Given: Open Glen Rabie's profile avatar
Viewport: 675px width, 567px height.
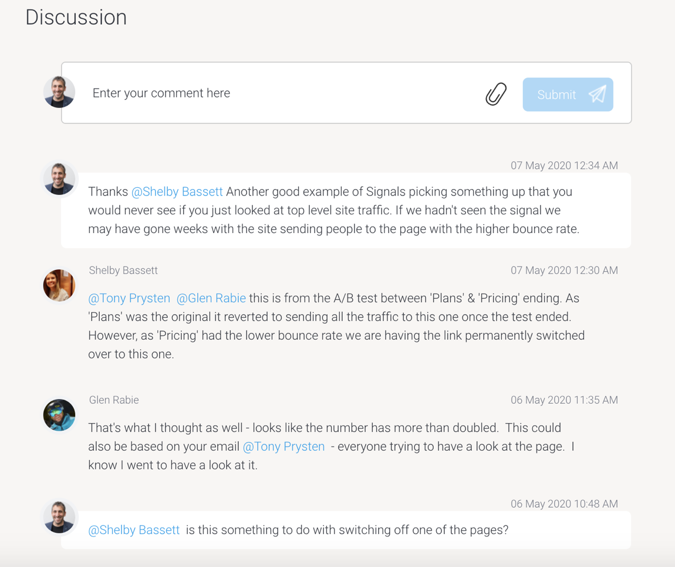Looking at the screenshot, I should pos(59,415).
